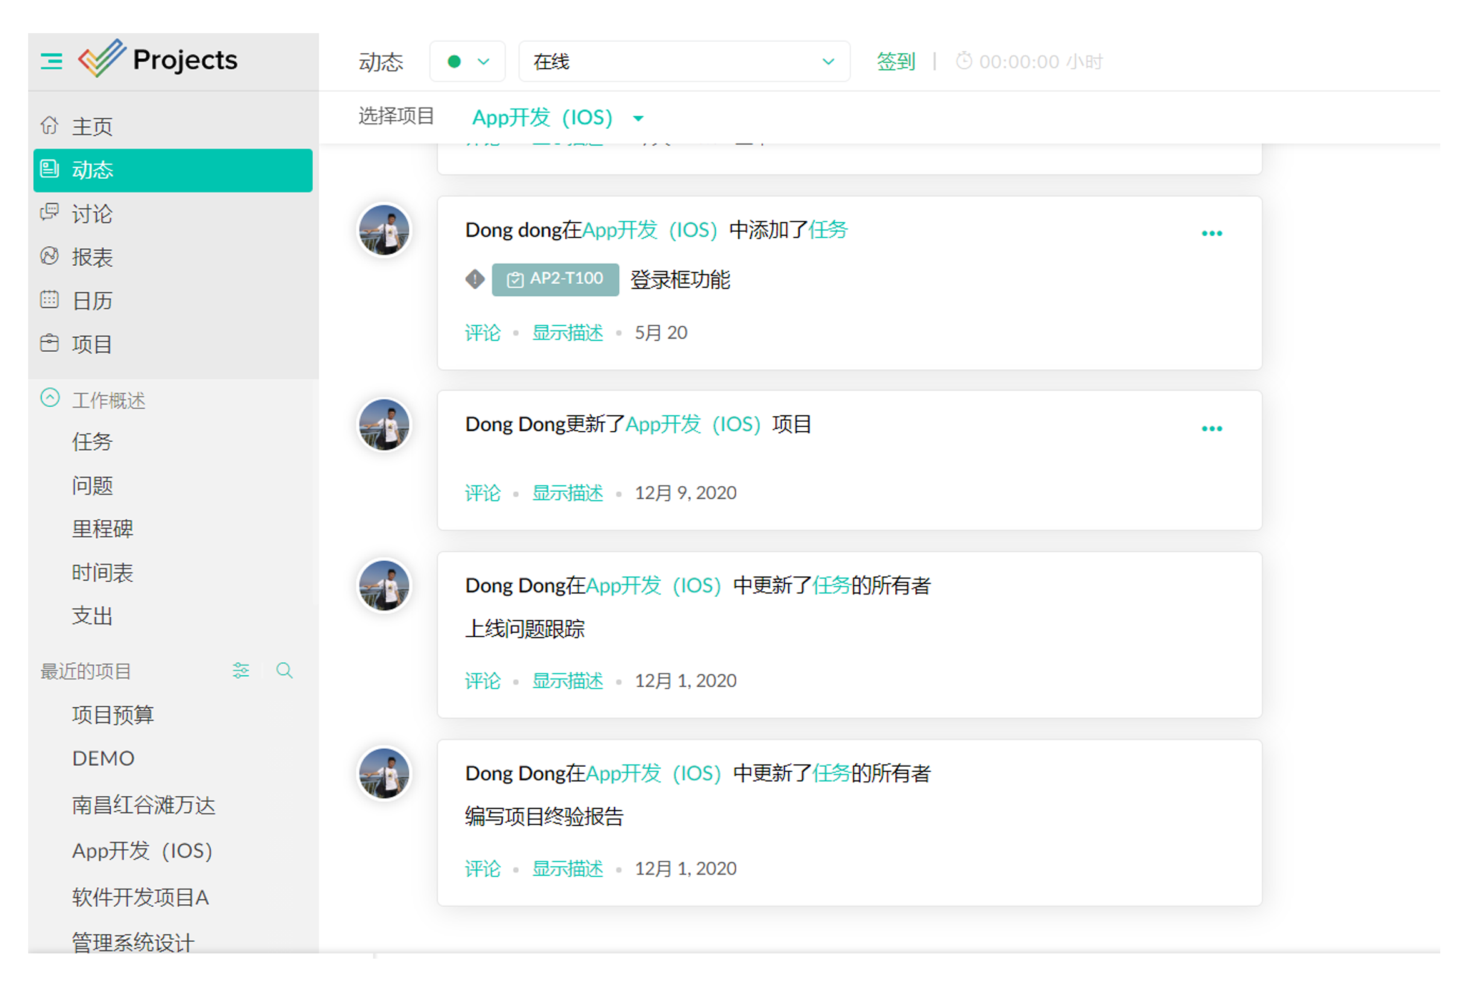Open three-dot menu on project update post
1469x993 pixels.
(1211, 429)
